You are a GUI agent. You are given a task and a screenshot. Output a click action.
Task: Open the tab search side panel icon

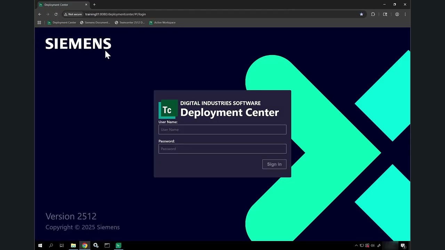pos(385,14)
